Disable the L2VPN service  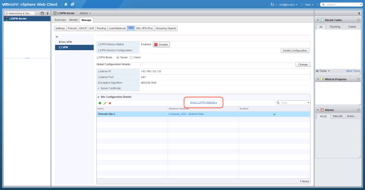pyautogui.click(x=161, y=44)
